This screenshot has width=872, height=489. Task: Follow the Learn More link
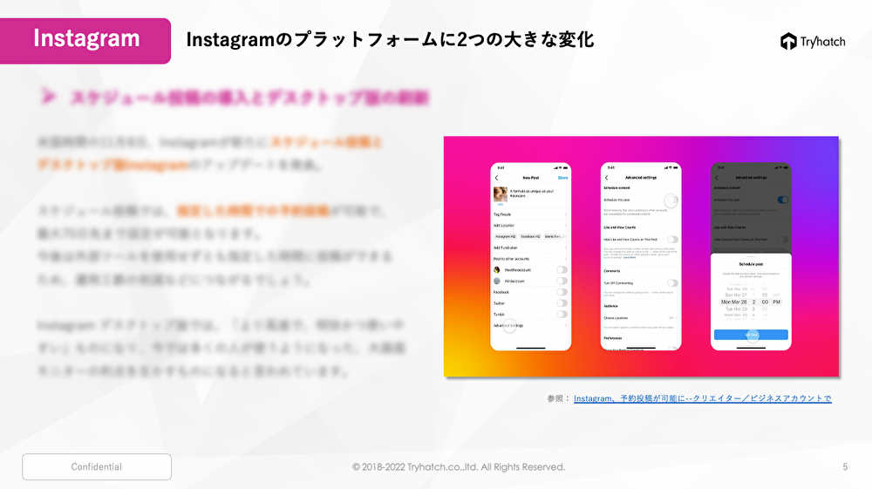click(630, 258)
